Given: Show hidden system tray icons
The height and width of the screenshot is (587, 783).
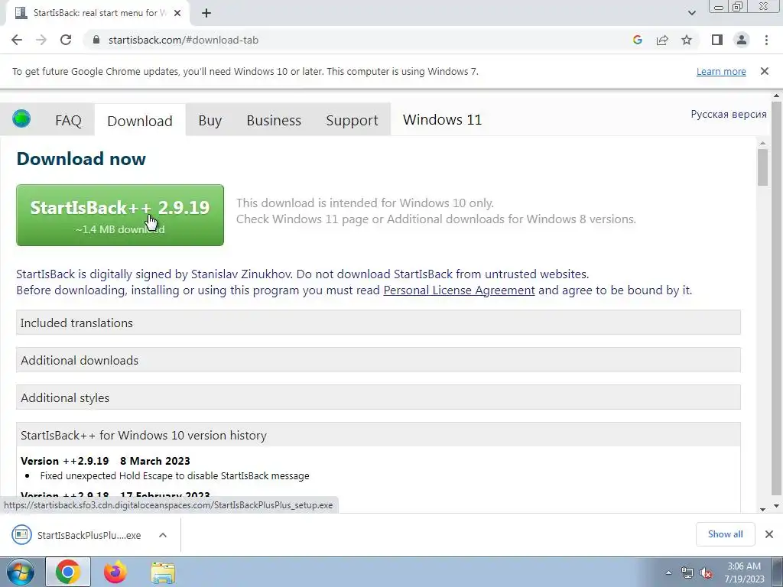Looking at the screenshot, I should pos(668,572).
